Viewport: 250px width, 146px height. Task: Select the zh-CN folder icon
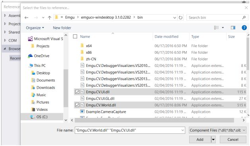pyautogui.click(x=82, y=59)
